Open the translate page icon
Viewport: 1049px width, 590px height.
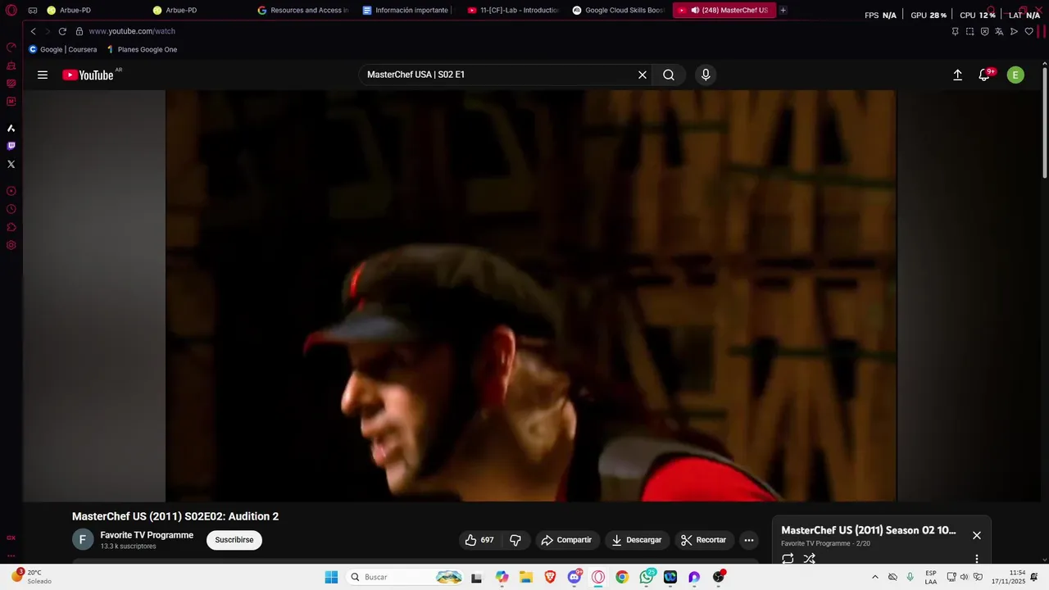pos(999,31)
